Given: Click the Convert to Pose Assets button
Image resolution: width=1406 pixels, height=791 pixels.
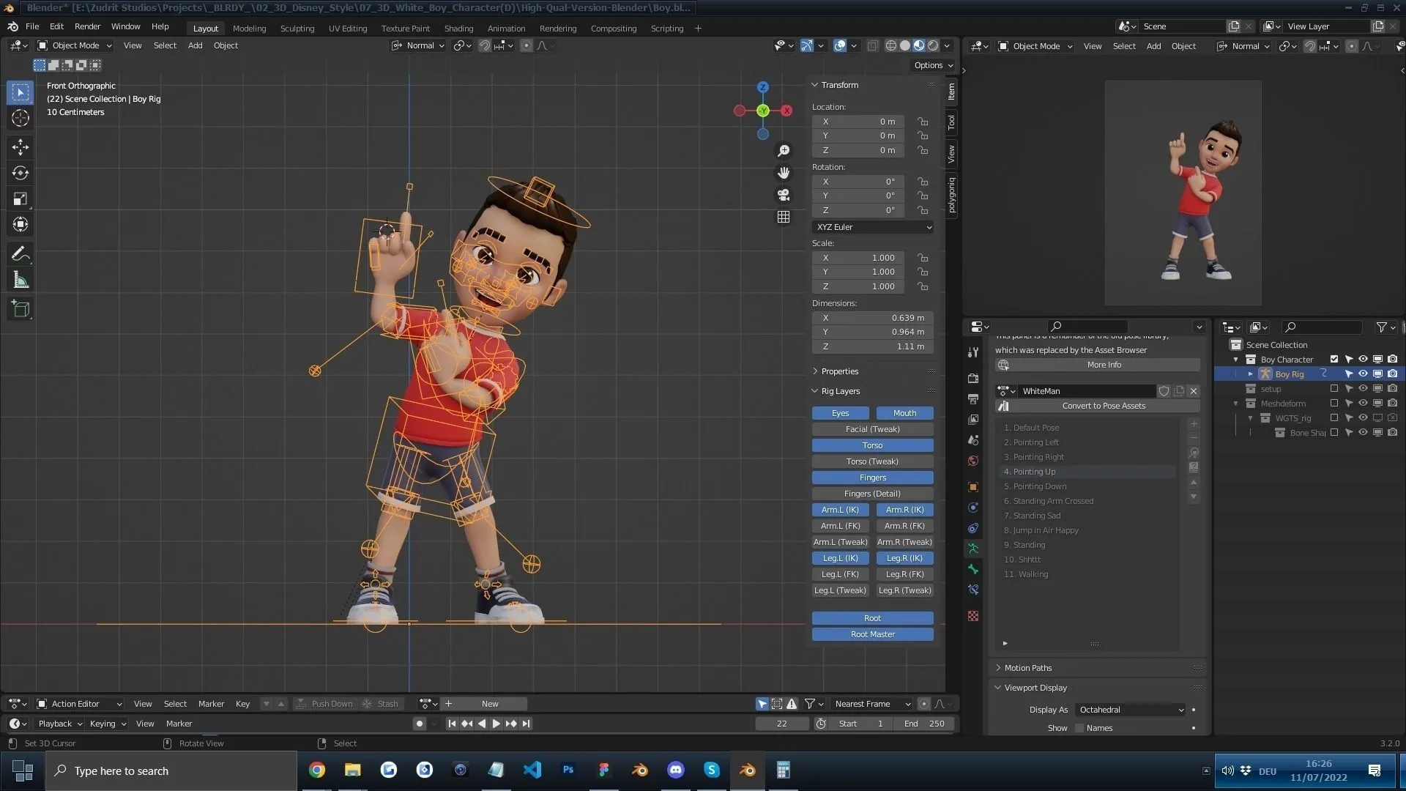Looking at the screenshot, I should point(1104,405).
